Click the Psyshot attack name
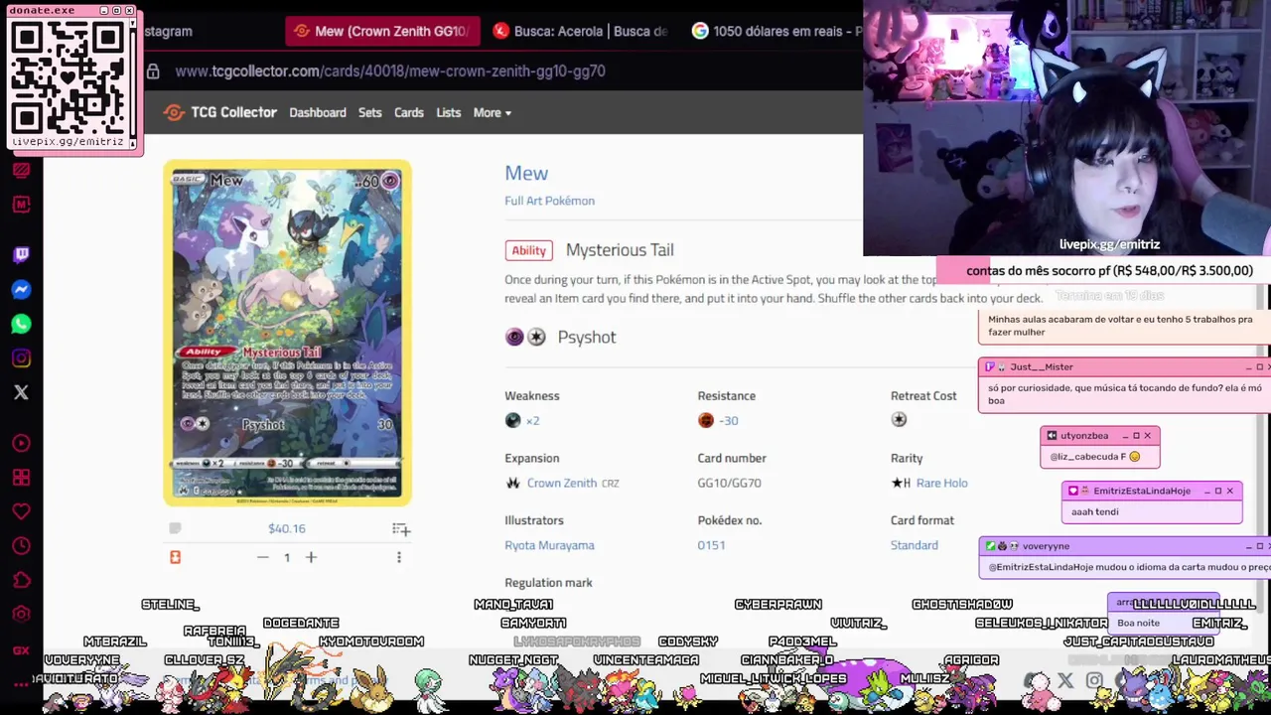Screen dimensions: 1271x715 tap(587, 337)
